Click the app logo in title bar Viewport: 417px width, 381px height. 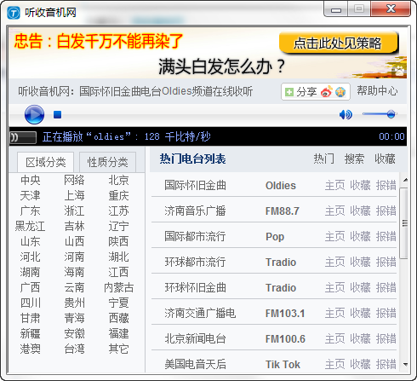[14, 13]
